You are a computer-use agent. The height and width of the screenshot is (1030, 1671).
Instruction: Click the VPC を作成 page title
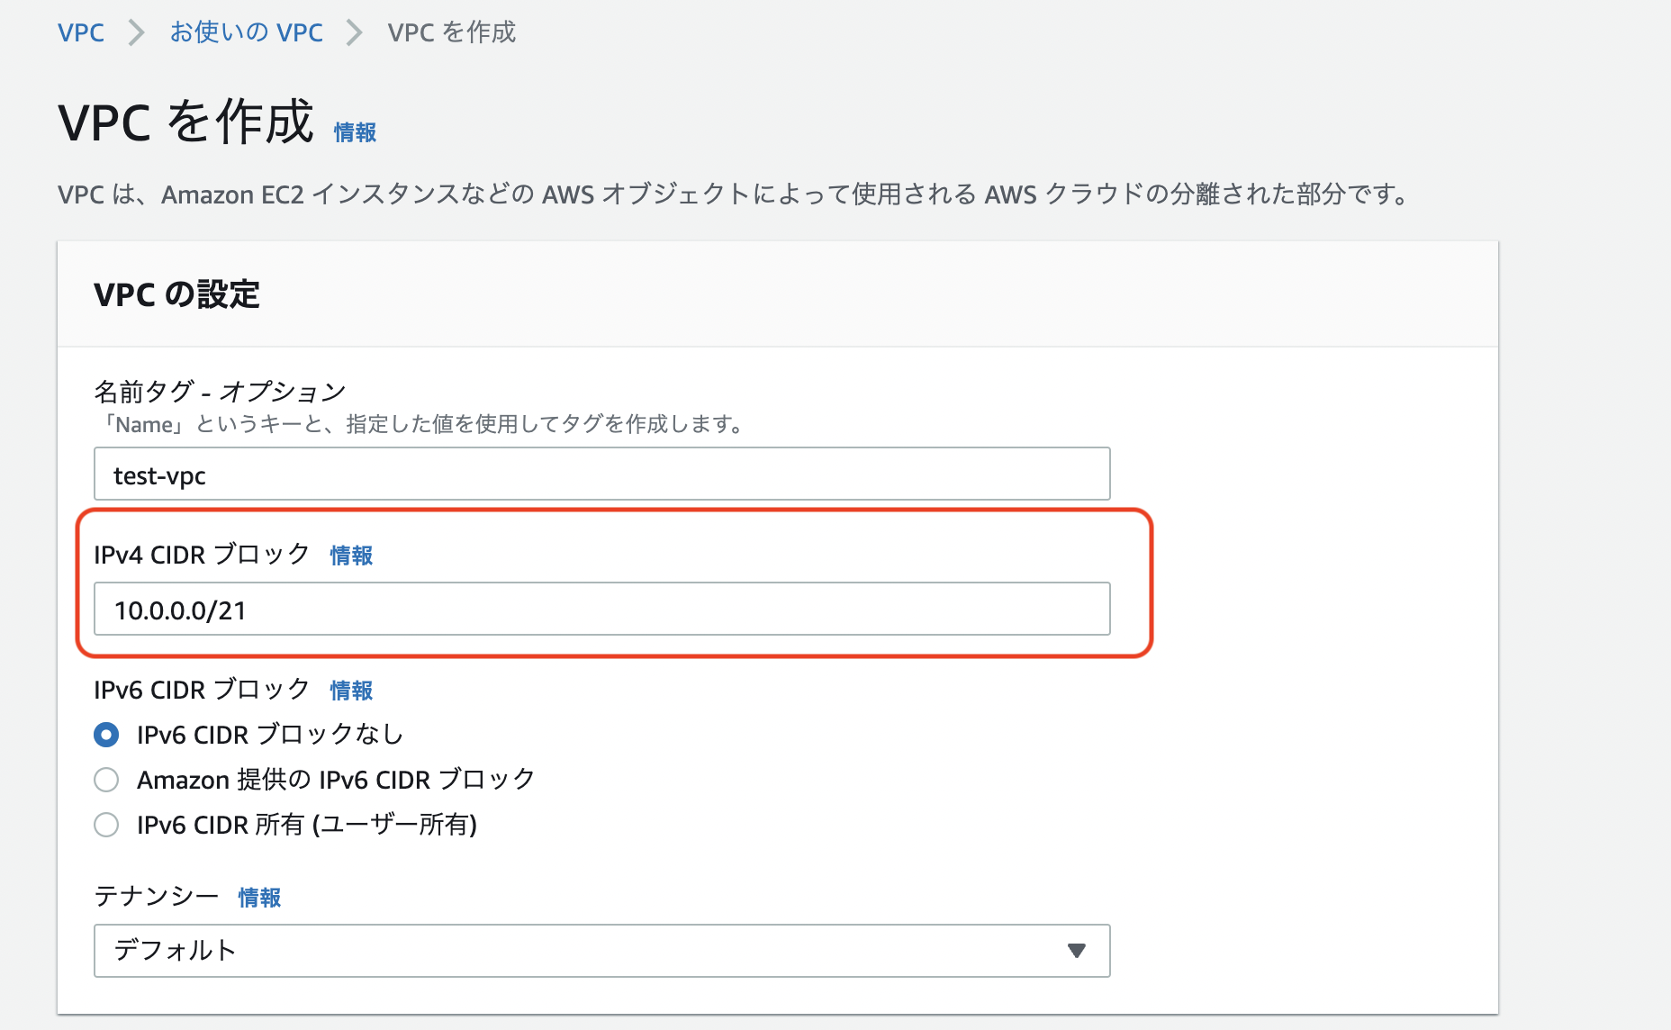click(186, 124)
